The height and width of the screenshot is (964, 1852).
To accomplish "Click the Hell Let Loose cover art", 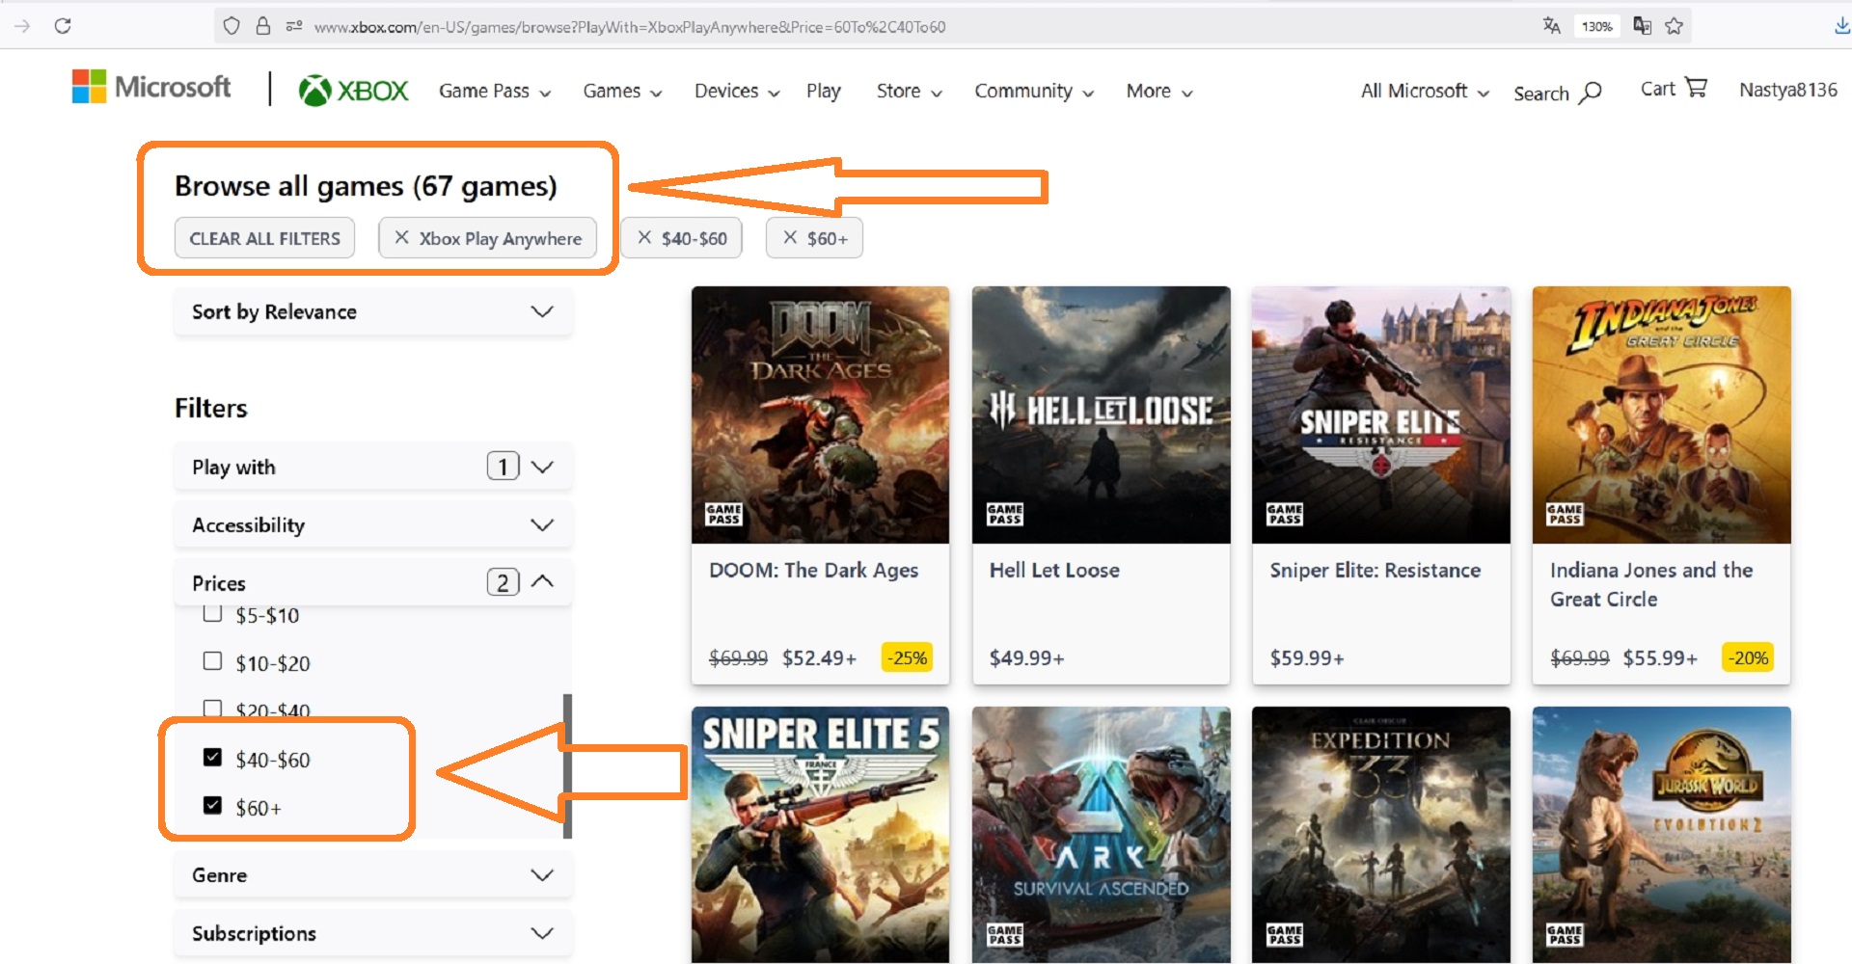I will (1101, 415).
